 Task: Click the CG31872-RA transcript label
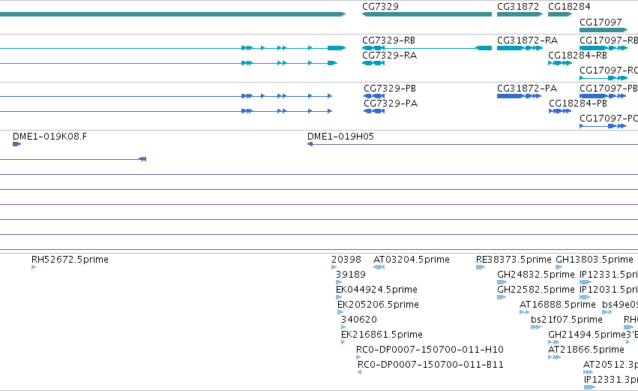point(527,41)
